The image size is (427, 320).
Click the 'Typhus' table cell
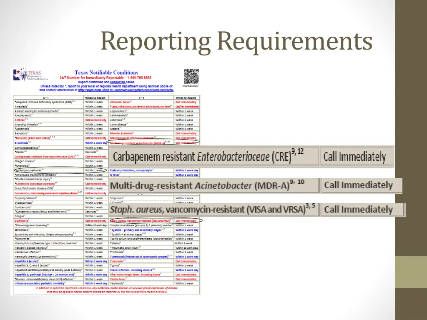pyautogui.click(x=141, y=265)
